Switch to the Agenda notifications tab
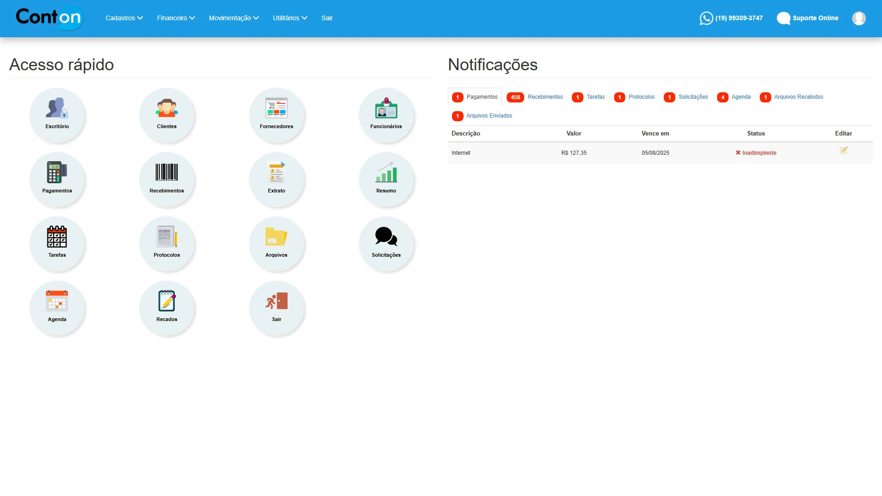Image resolution: width=882 pixels, height=496 pixels. [x=741, y=97]
